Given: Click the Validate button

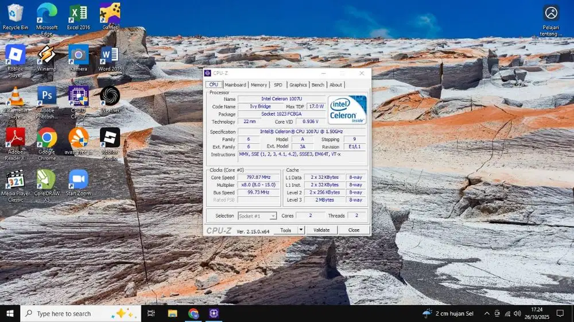Looking at the screenshot, I should (321, 230).
